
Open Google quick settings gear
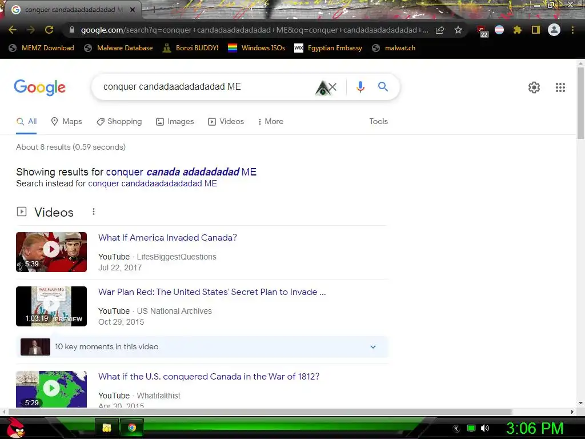pyautogui.click(x=534, y=87)
